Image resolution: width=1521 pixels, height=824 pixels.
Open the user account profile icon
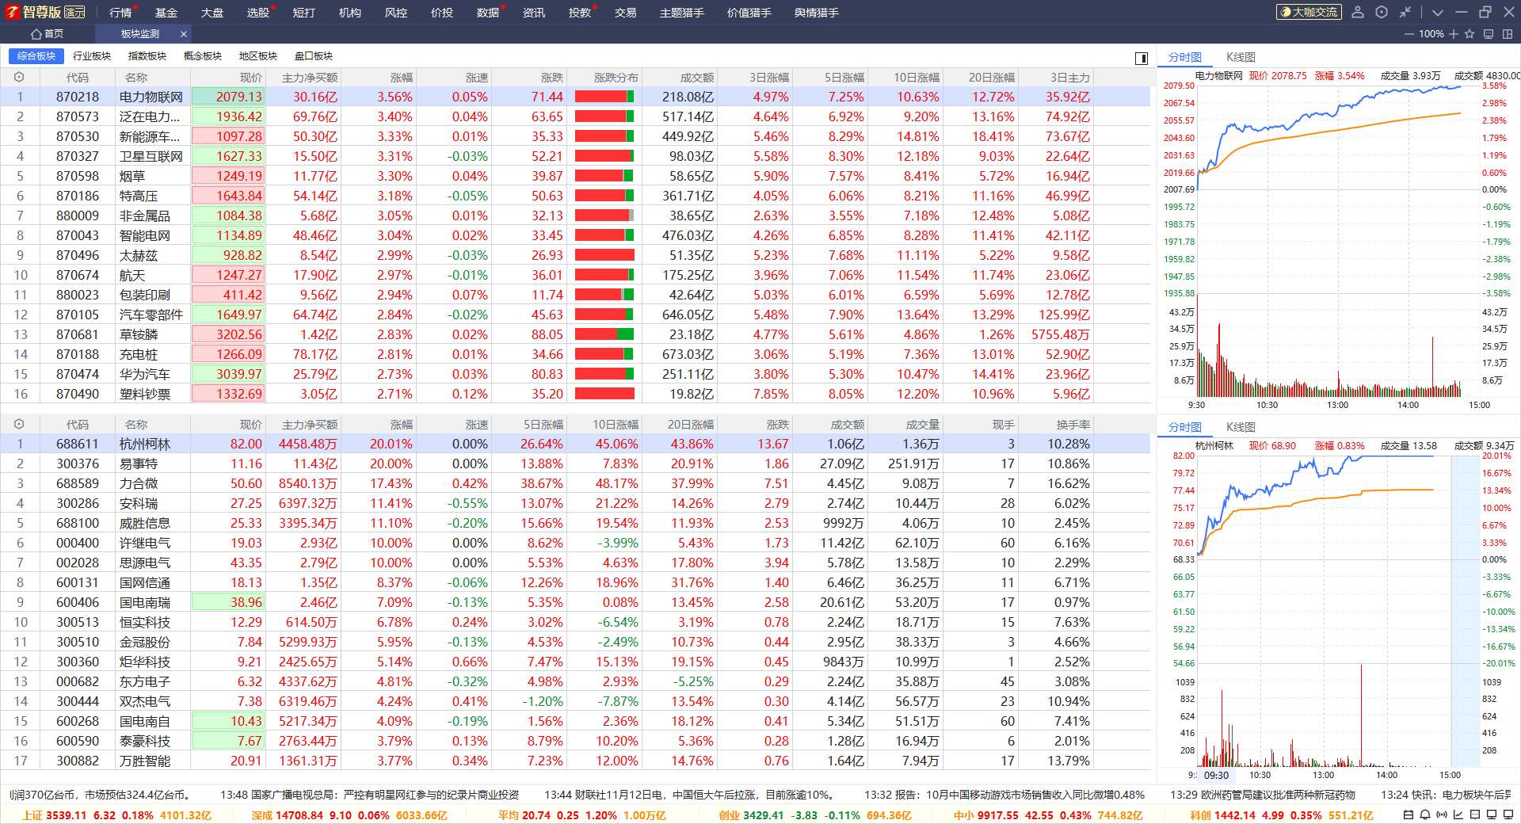(1358, 12)
